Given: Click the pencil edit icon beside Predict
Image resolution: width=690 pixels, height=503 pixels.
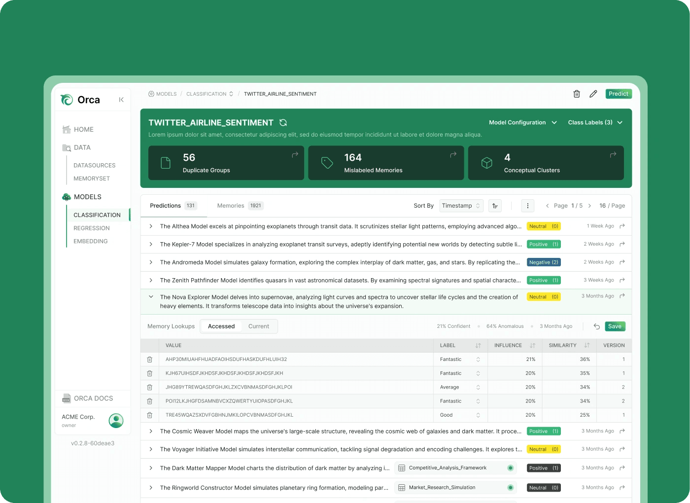Looking at the screenshot, I should coord(593,94).
